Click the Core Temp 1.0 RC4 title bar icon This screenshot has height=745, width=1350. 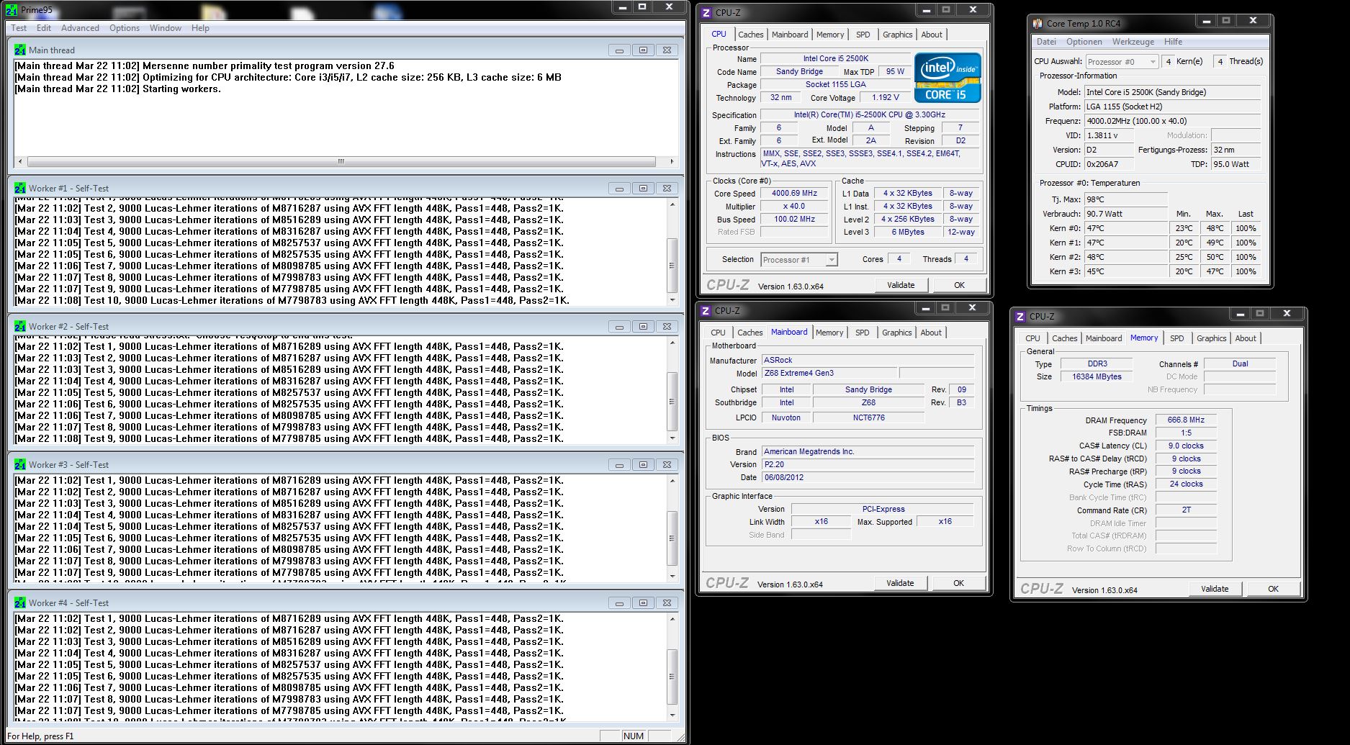click(x=1038, y=23)
